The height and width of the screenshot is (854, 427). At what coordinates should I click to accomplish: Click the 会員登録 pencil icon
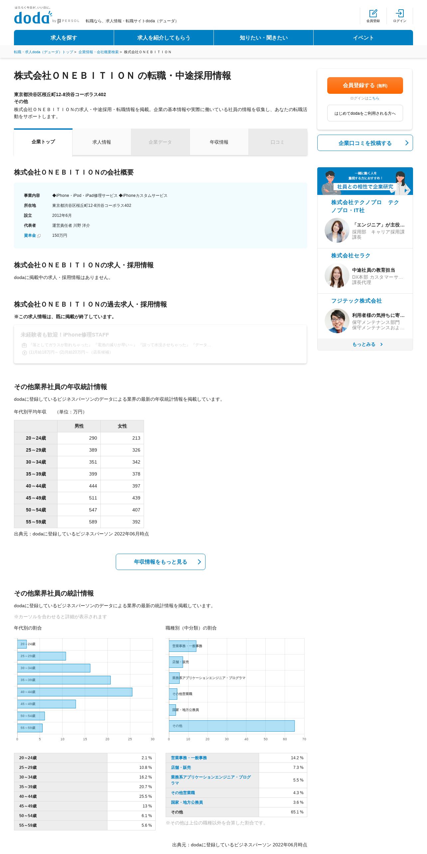373,13
